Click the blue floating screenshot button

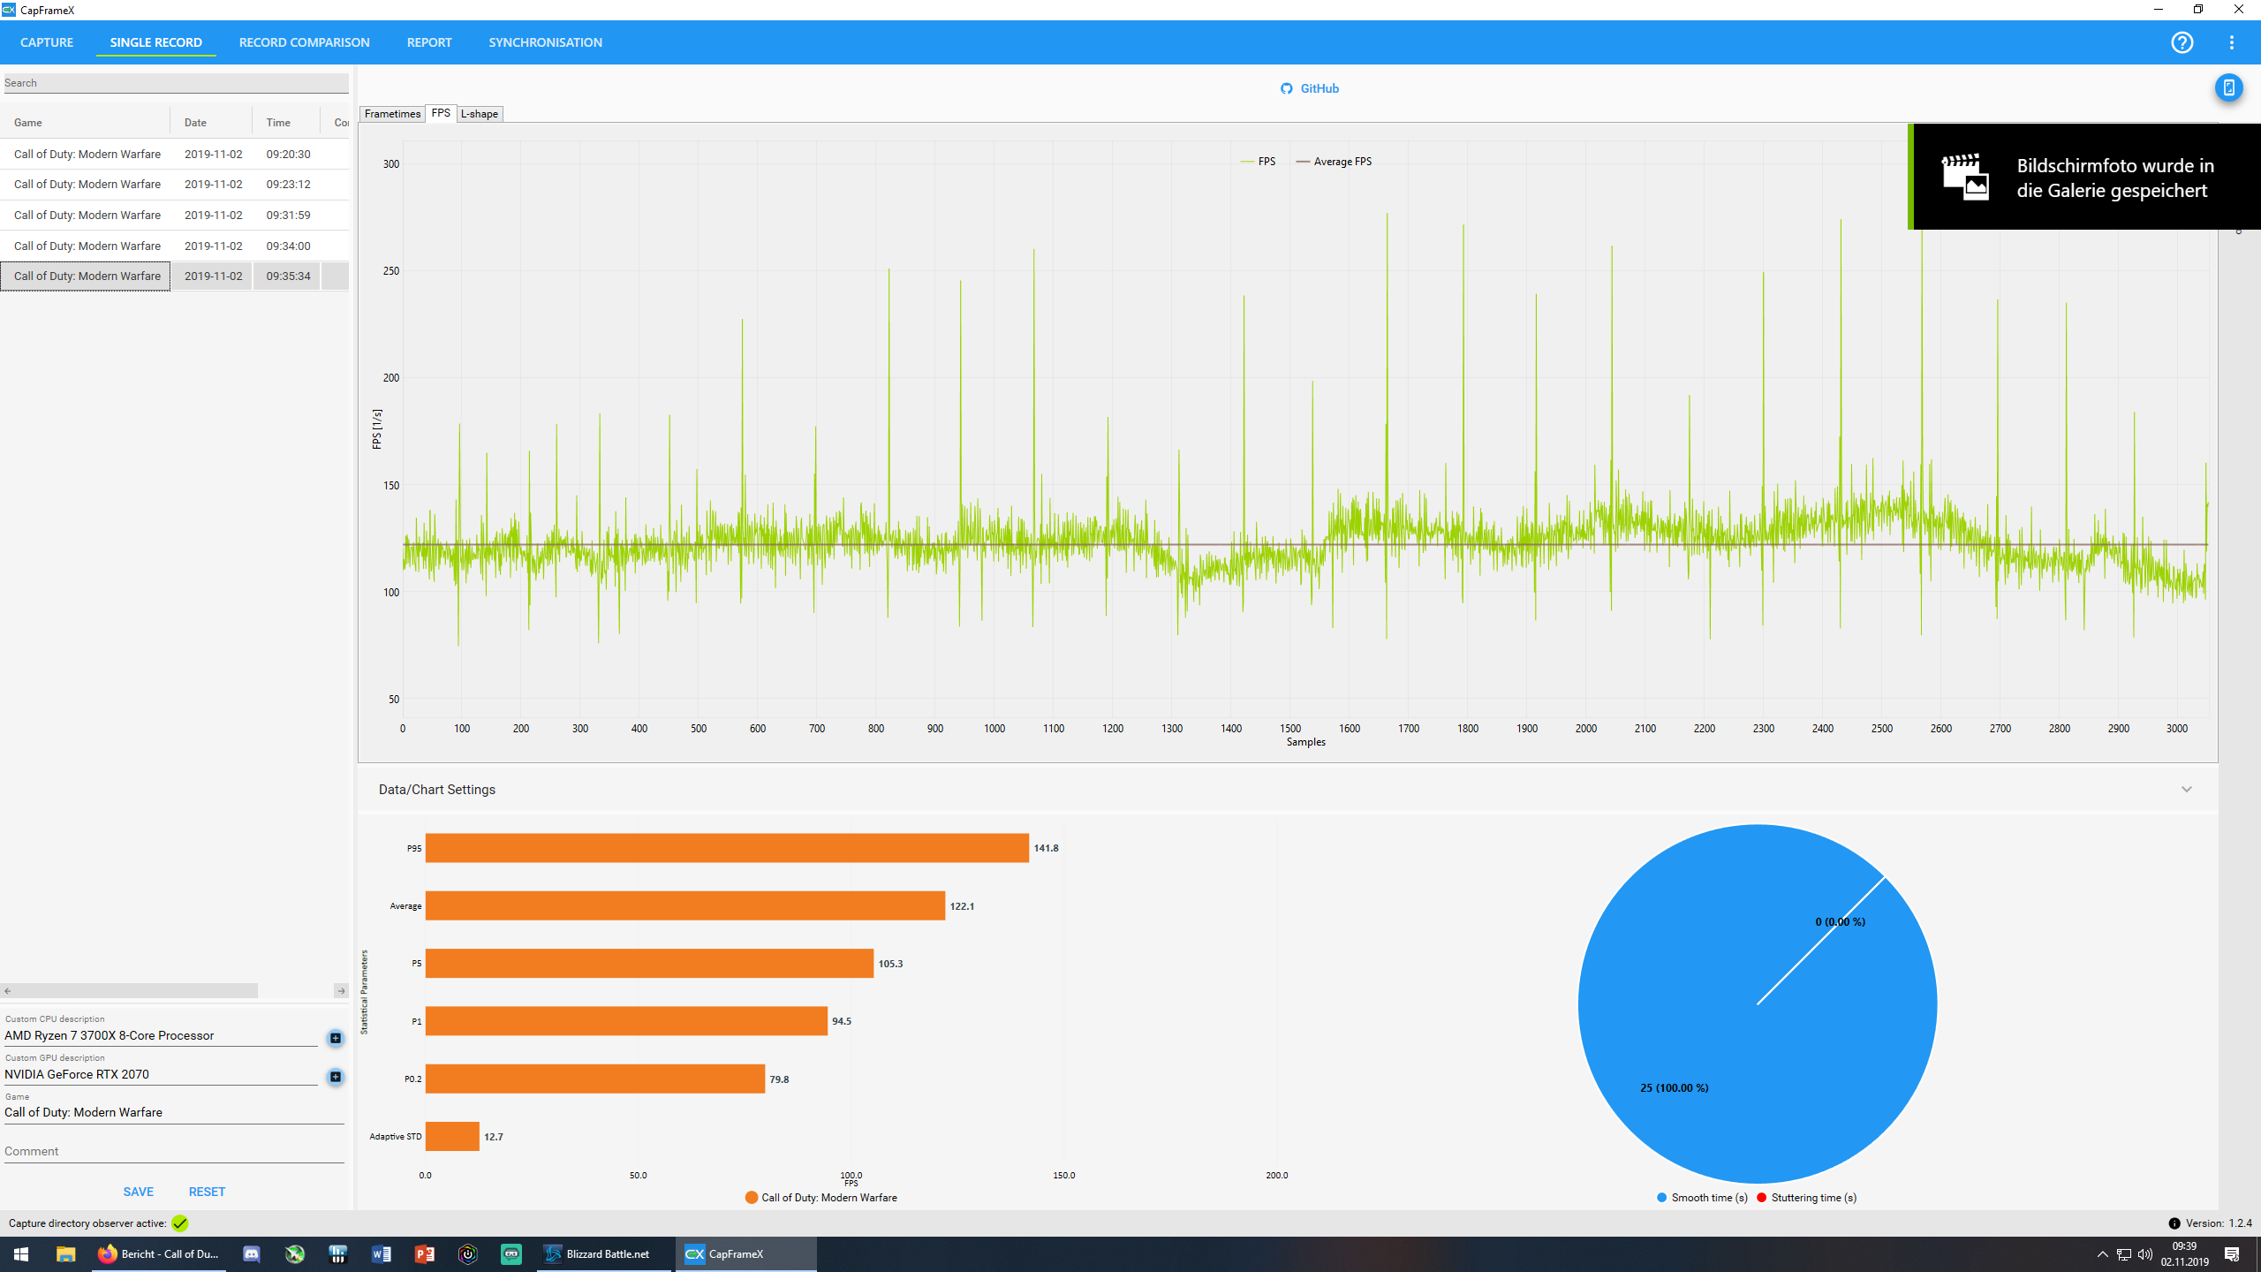tap(2228, 87)
